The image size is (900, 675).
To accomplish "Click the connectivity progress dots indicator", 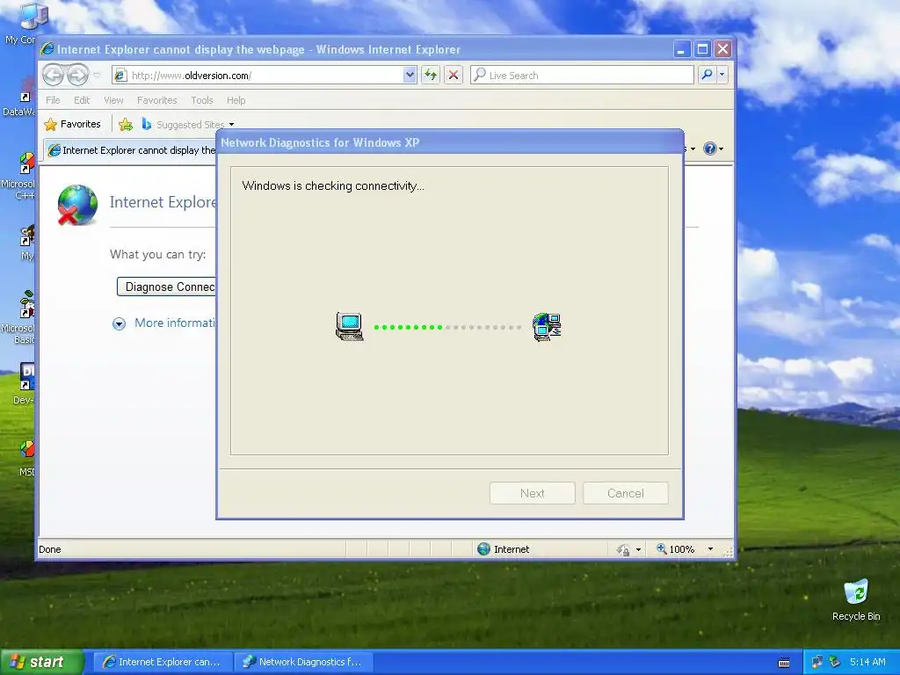I will (447, 327).
